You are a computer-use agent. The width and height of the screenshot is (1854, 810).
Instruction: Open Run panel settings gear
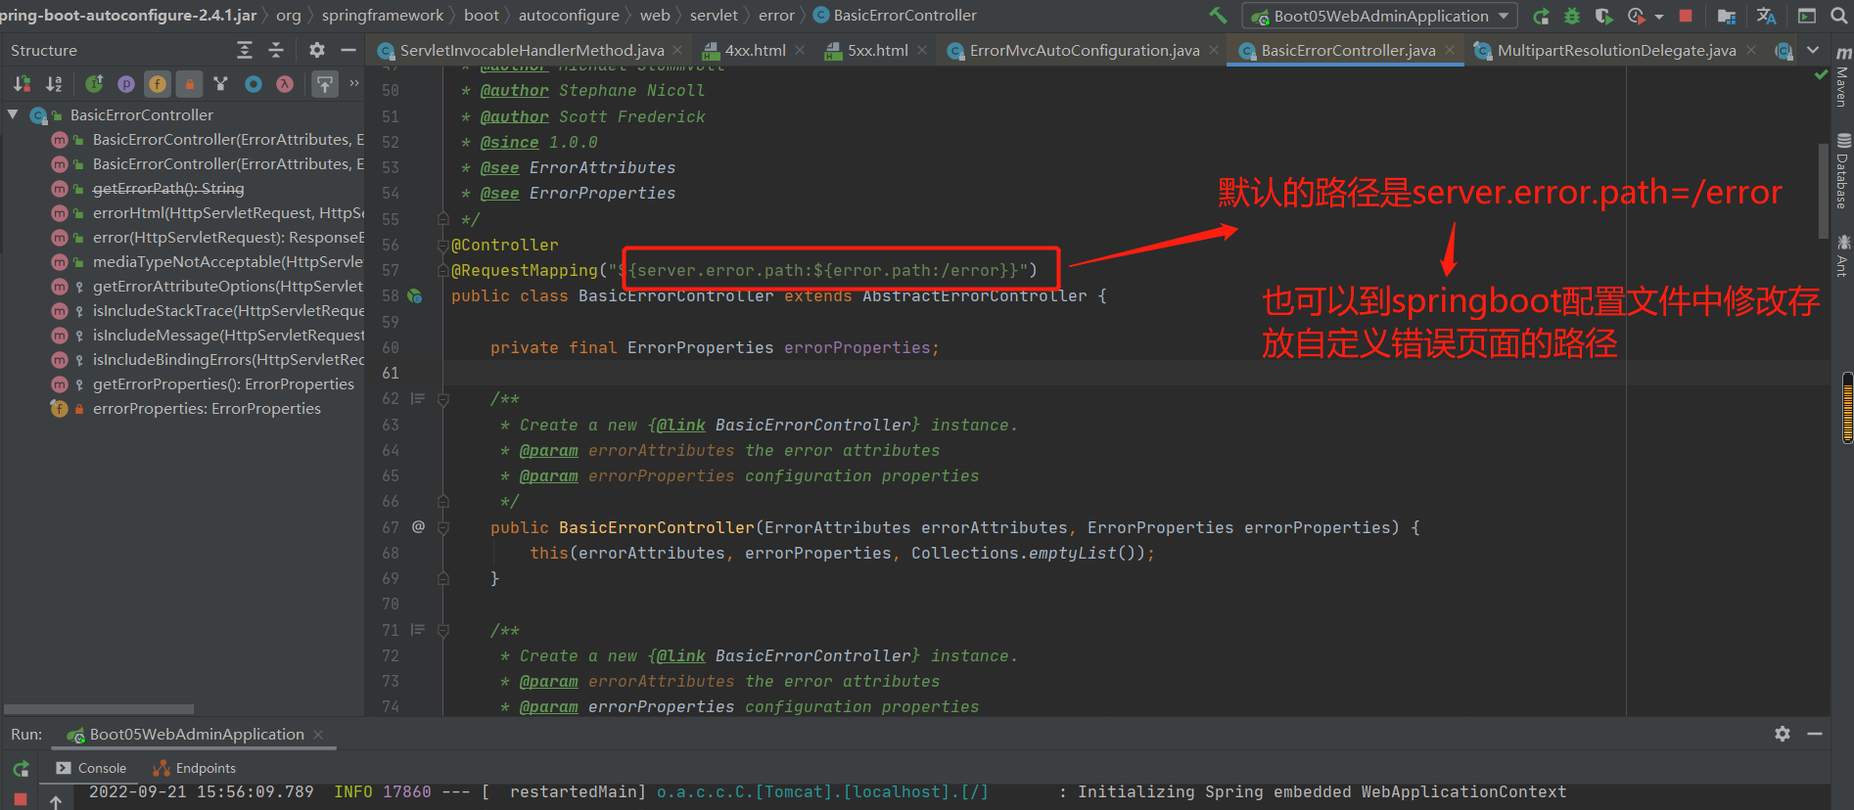click(1783, 734)
